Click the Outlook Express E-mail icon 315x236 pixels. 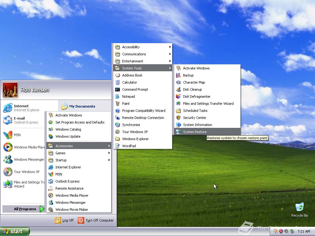pyautogui.click(x=8, y=120)
